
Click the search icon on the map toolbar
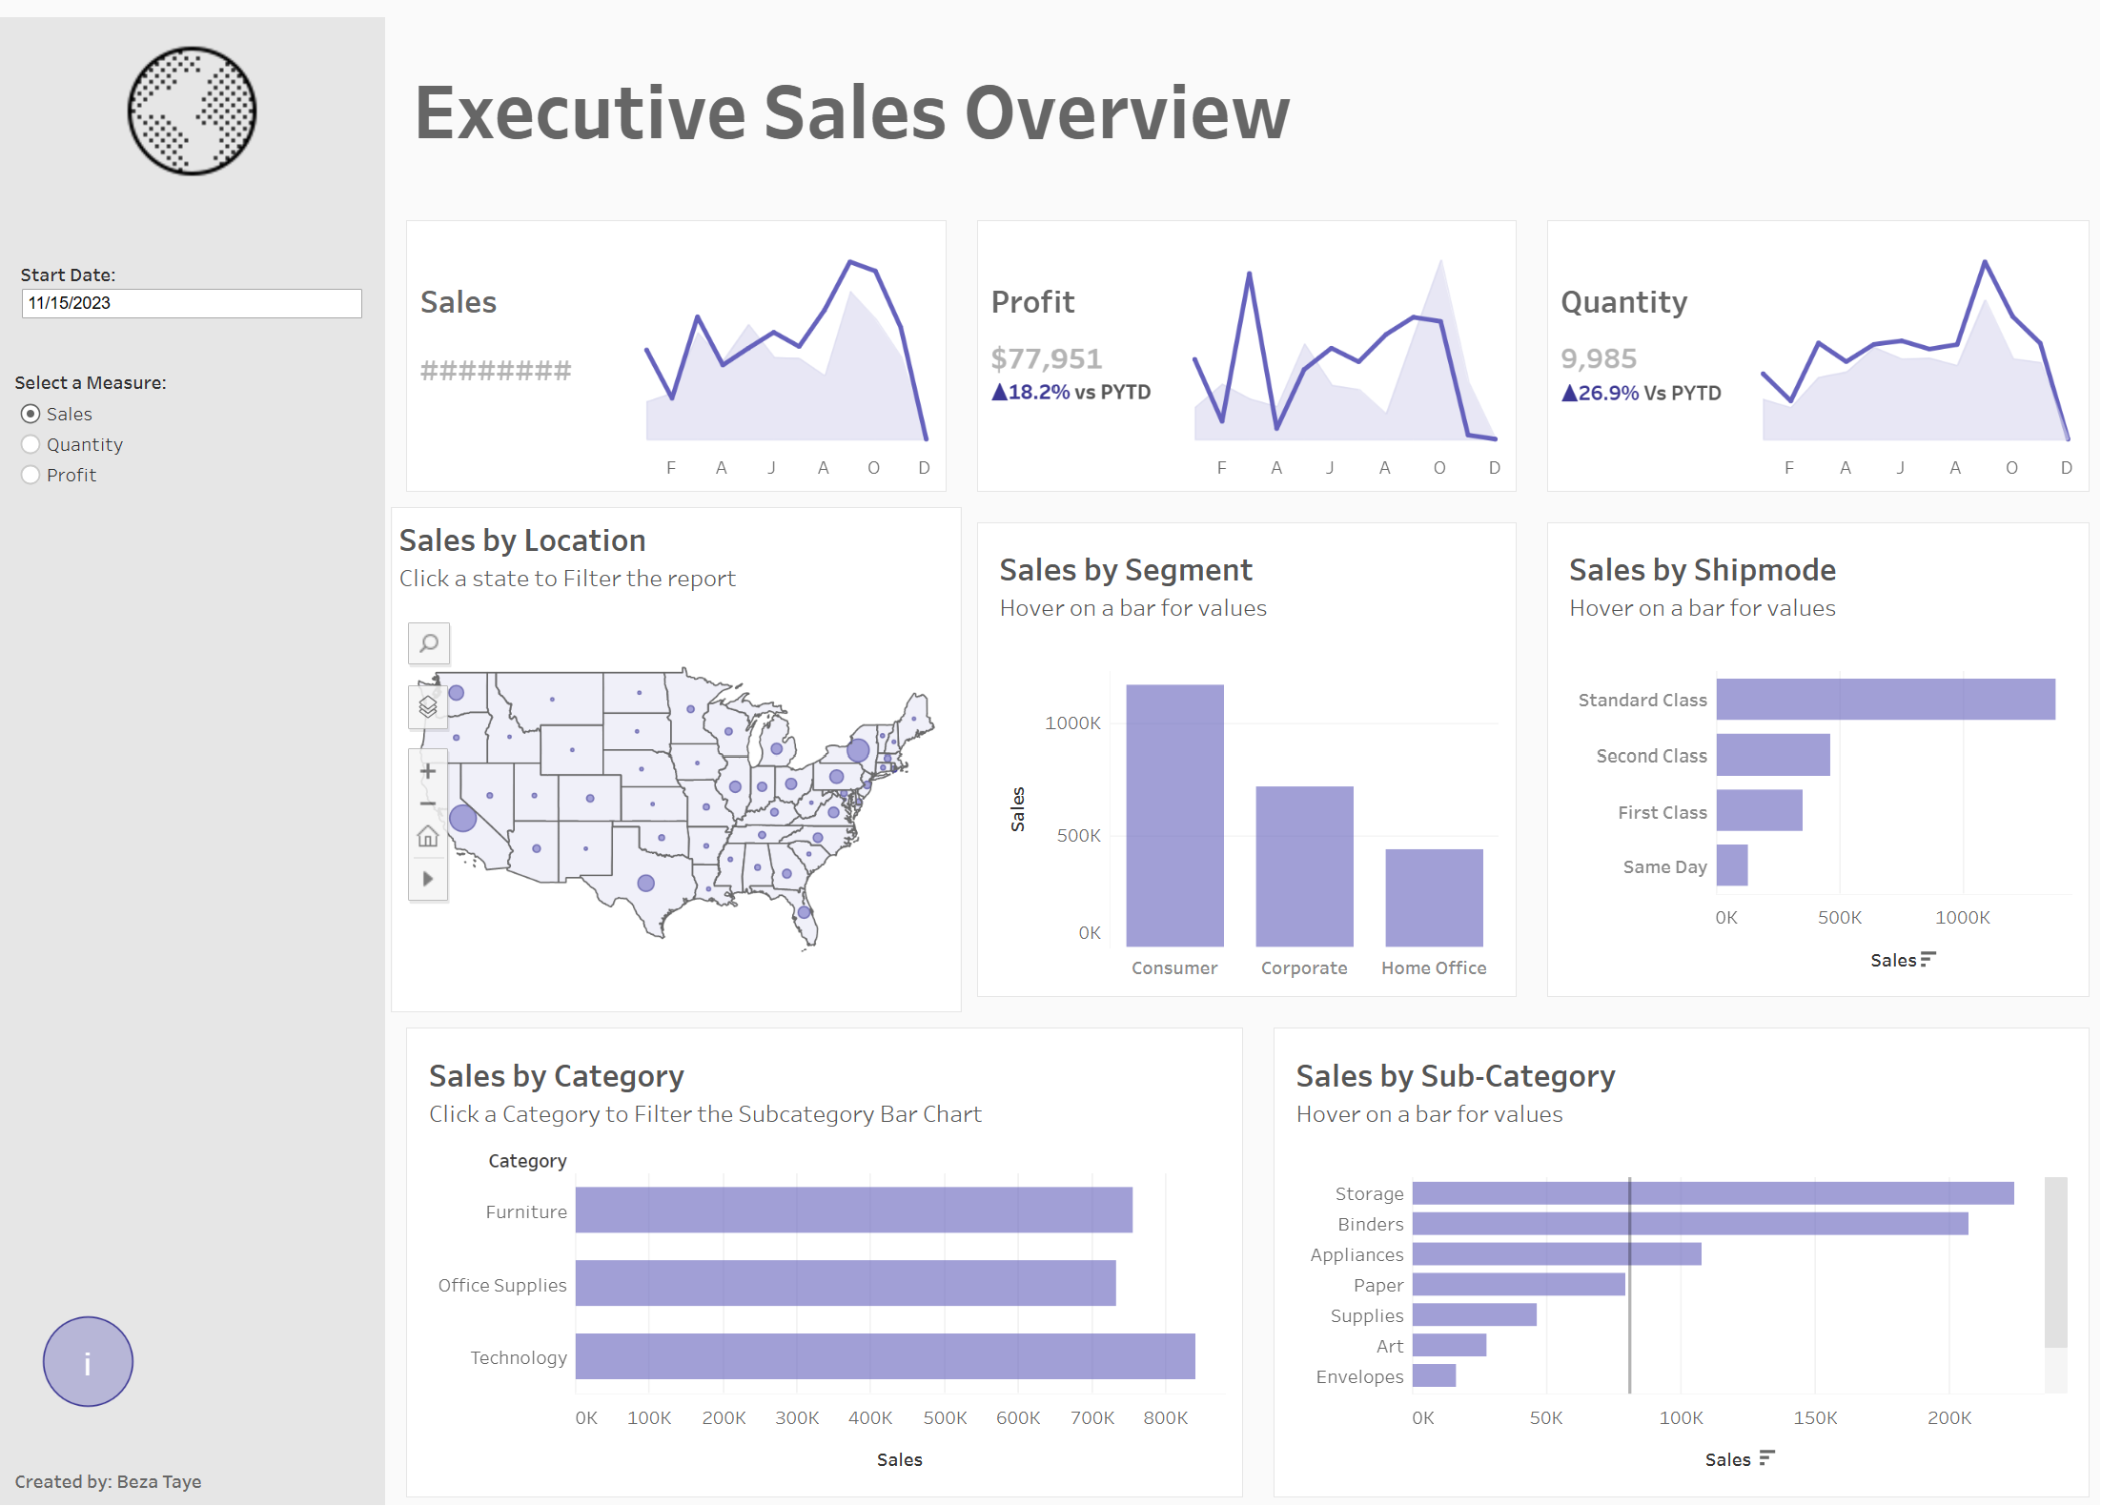(x=428, y=643)
